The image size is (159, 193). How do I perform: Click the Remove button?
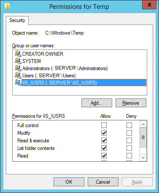(131, 103)
